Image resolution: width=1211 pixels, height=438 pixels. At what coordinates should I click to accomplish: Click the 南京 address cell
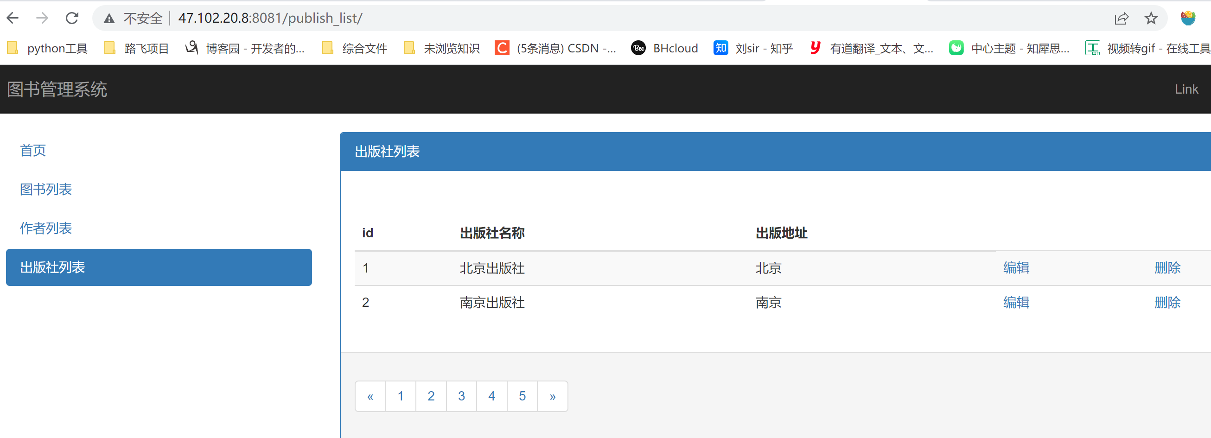768,302
